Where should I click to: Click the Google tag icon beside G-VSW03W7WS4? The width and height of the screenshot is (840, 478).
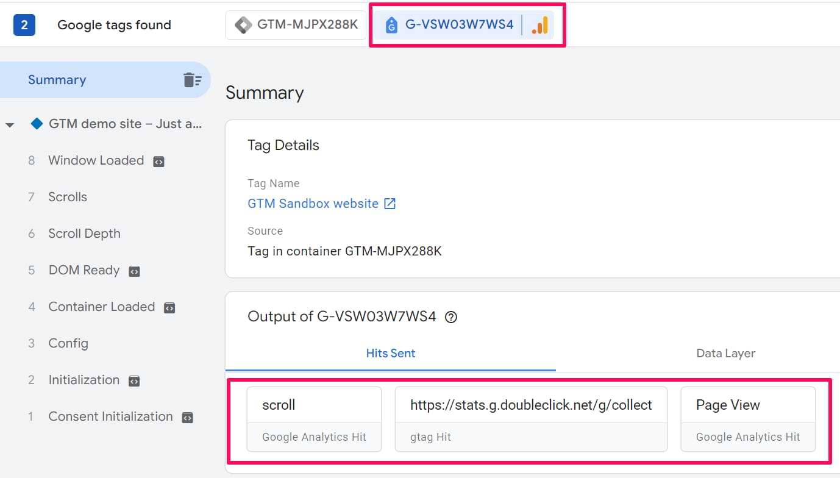point(391,25)
